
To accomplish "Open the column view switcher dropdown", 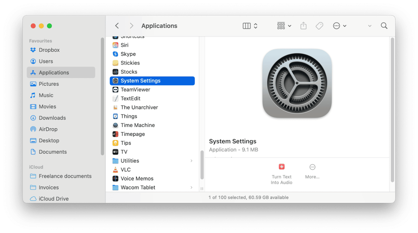I will click(x=250, y=26).
